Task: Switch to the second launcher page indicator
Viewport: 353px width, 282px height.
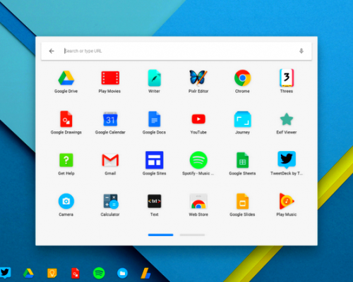Action: click(192, 235)
